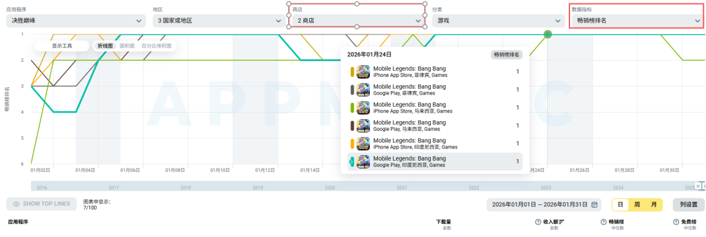Select the 日 granularity option
706x237 pixels.
pyautogui.click(x=620, y=204)
